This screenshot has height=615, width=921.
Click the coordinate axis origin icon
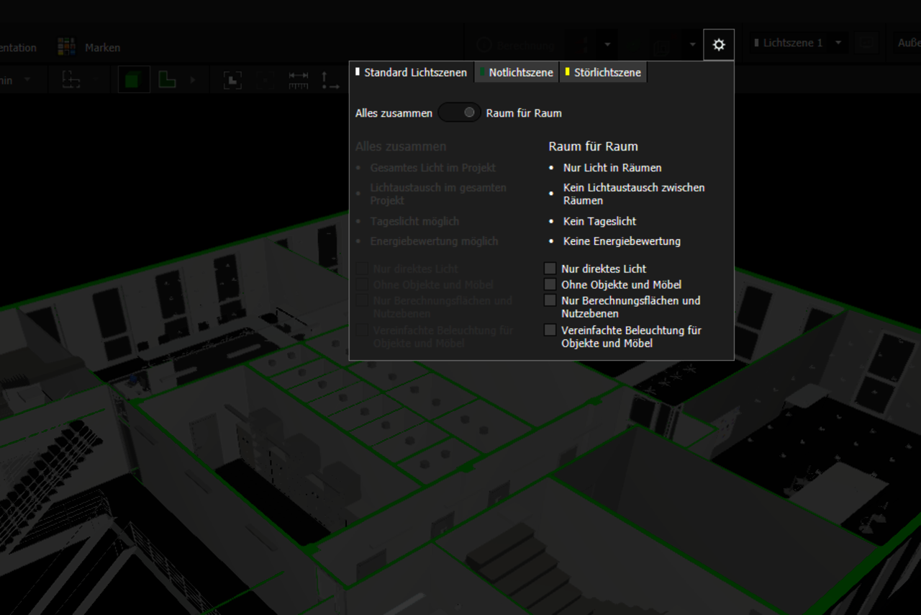[x=330, y=80]
